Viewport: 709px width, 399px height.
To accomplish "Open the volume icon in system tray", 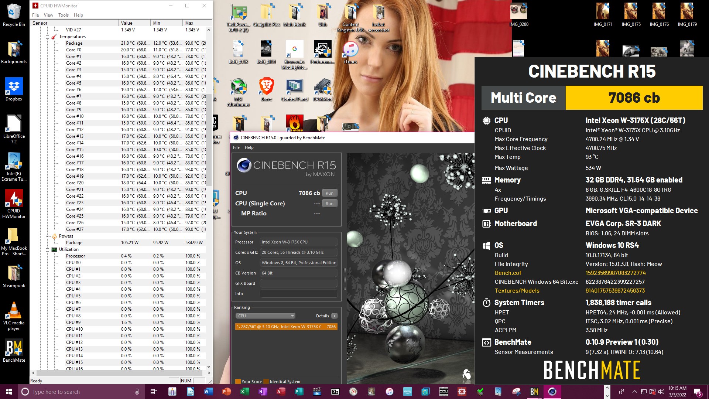I will [661, 392].
